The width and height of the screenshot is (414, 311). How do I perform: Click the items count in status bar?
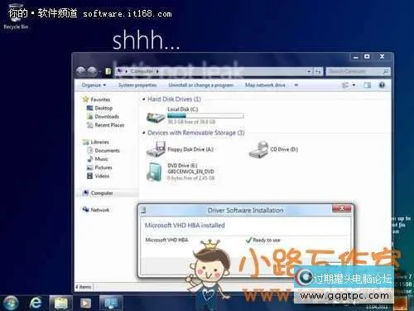(84, 287)
